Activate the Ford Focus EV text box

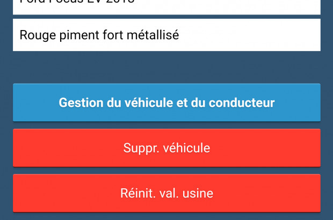click(166, 6)
